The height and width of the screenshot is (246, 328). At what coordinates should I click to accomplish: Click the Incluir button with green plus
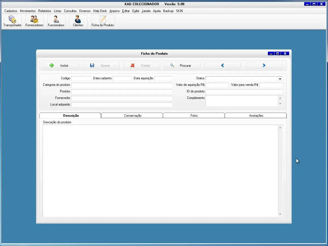pyautogui.click(x=61, y=66)
